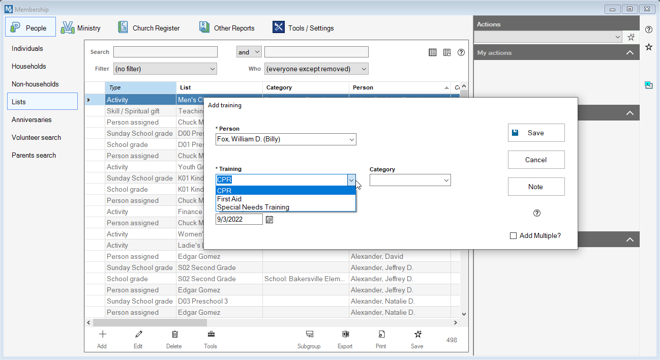
Task: Click the Delete trash can icon
Action: tap(174, 335)
